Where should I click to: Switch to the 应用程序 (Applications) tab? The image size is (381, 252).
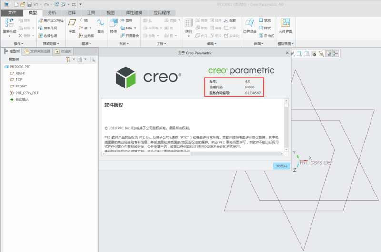(161, 13)
